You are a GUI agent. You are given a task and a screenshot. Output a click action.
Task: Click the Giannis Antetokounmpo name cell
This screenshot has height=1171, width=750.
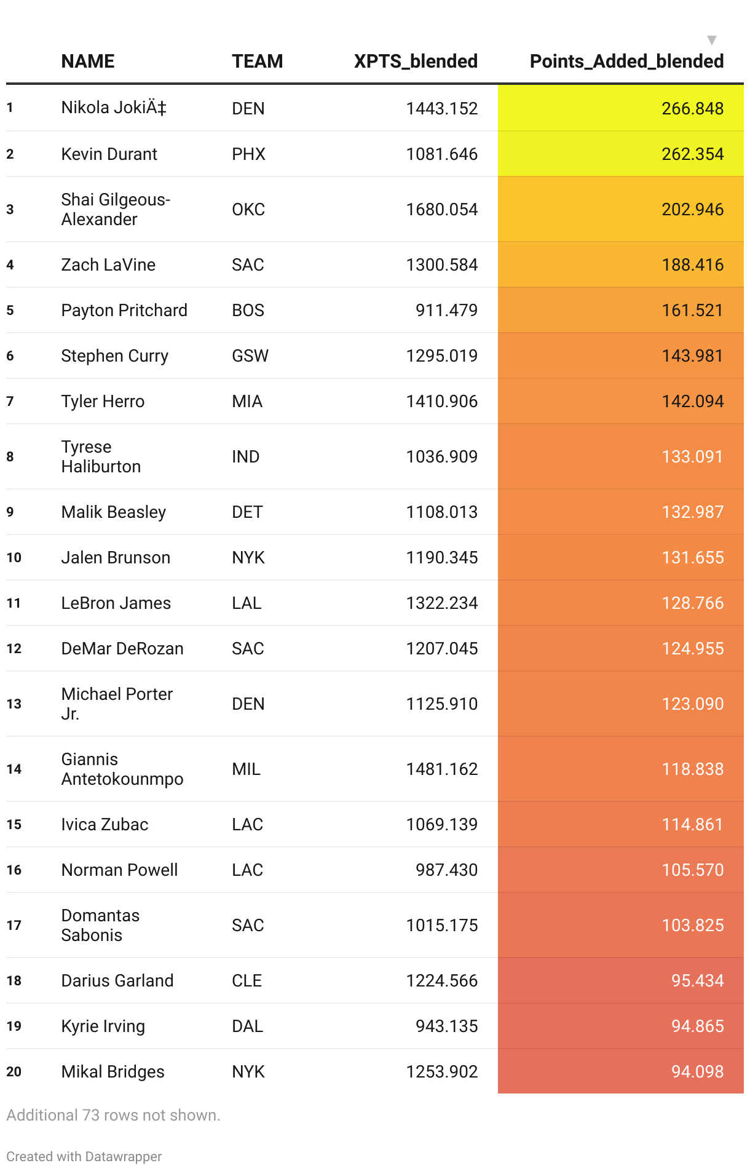click(122, 769)
